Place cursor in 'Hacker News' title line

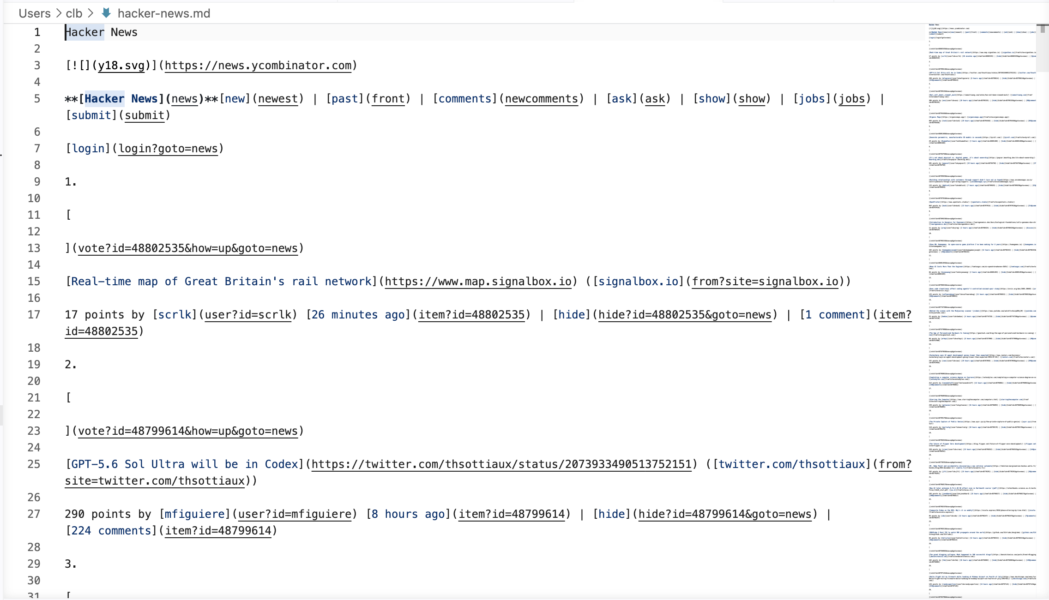[x=101, y=32]
